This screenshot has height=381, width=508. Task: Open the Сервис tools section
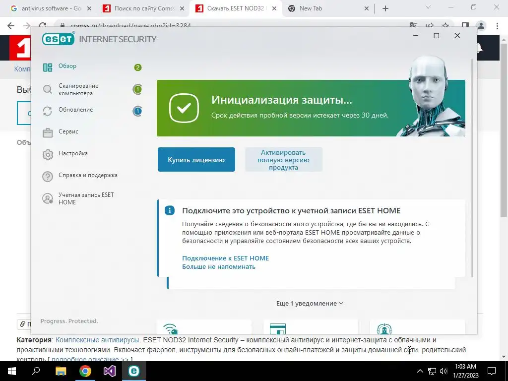[x=68, y=131]
